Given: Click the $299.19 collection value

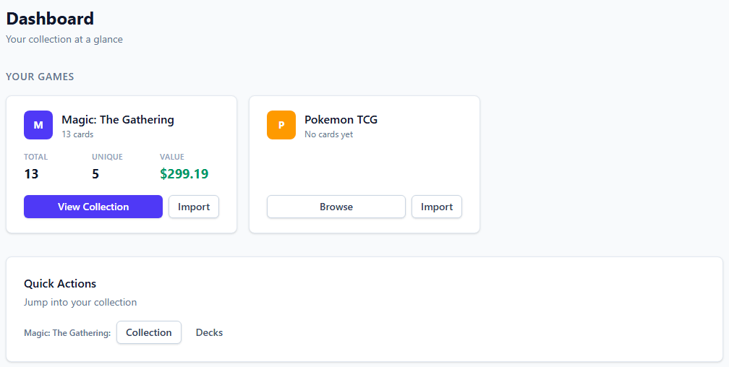Looking at the screenshot, I should click(x=184, y=174).
